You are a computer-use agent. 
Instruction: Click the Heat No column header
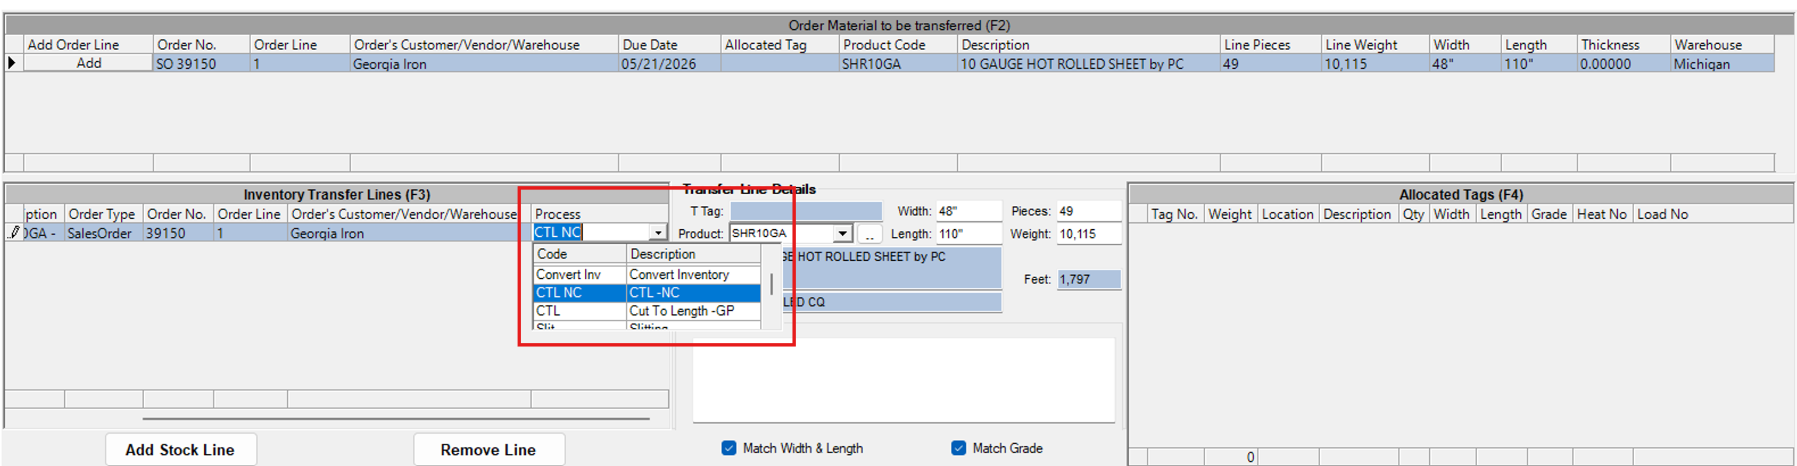(1603, 214)
